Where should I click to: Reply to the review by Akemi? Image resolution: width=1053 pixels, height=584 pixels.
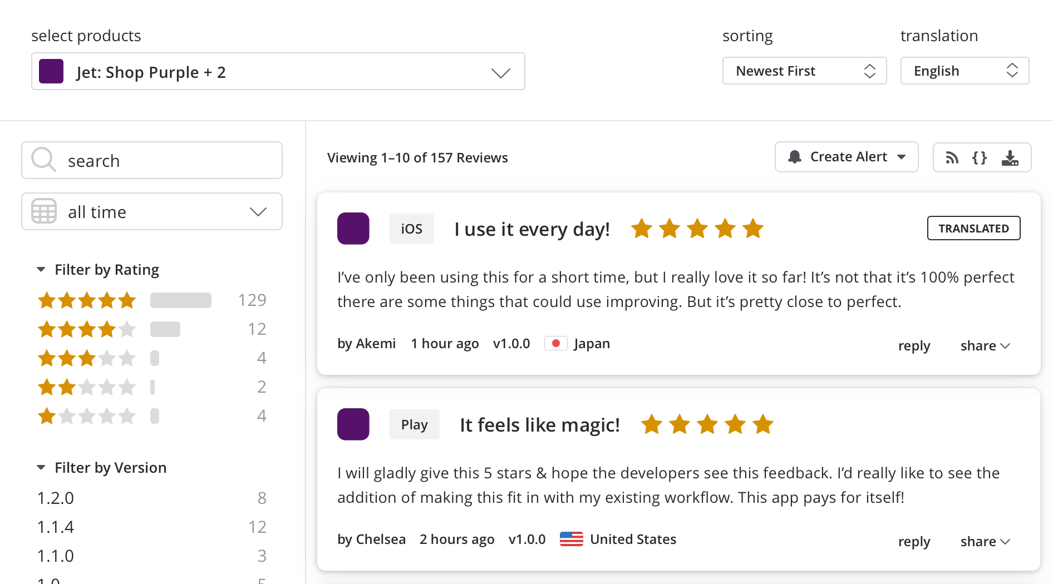click(x=914, y=345)
